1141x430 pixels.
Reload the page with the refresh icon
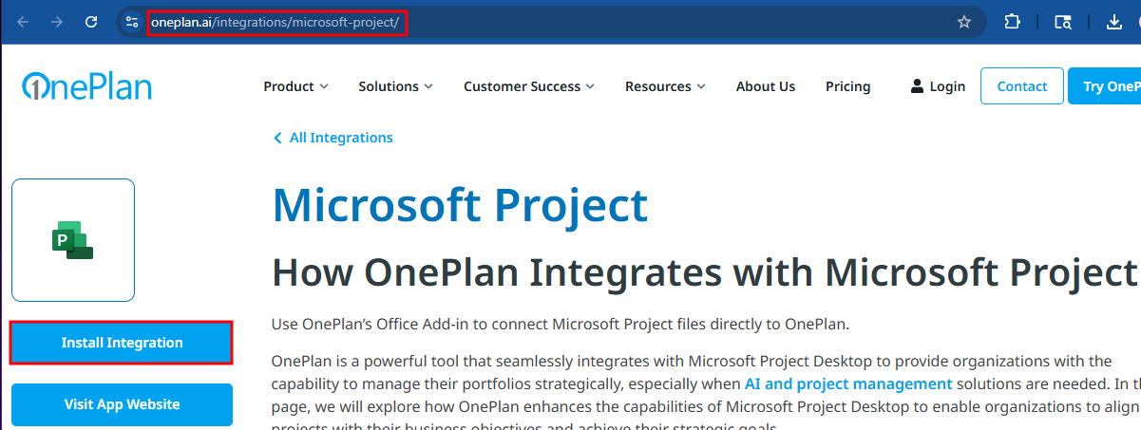tap(91, 22)
